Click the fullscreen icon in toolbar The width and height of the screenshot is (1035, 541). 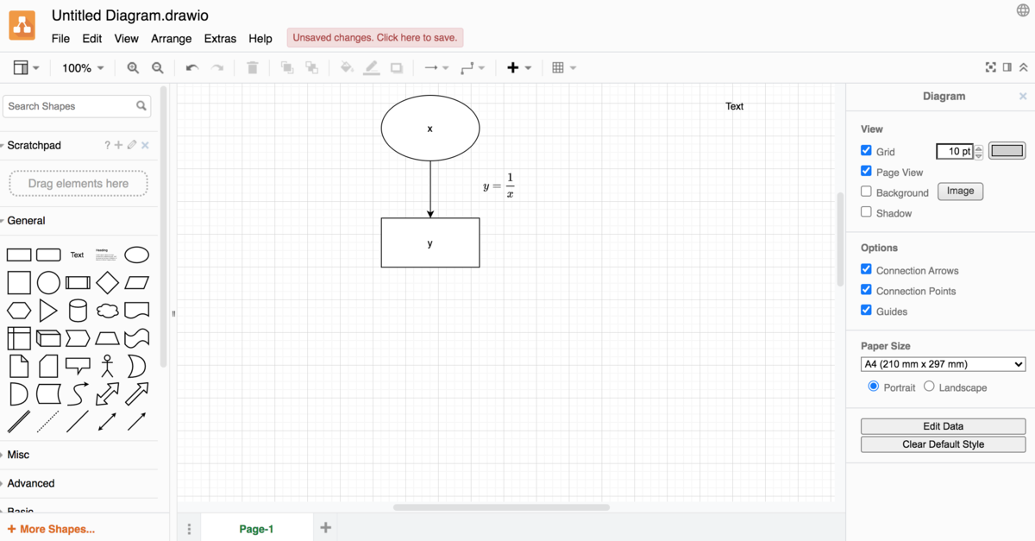991,67
